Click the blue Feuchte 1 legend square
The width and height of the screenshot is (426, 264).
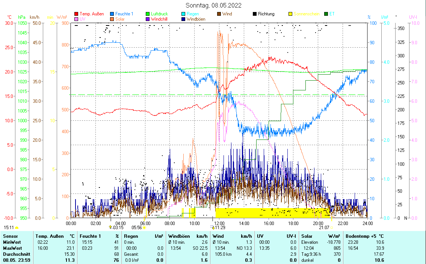tap(112, 14)
